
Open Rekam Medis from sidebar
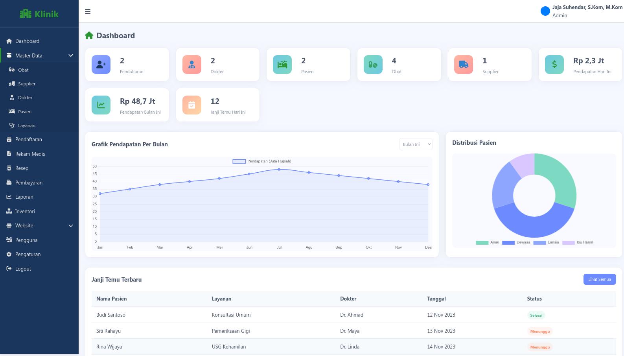tap(30, 154)
